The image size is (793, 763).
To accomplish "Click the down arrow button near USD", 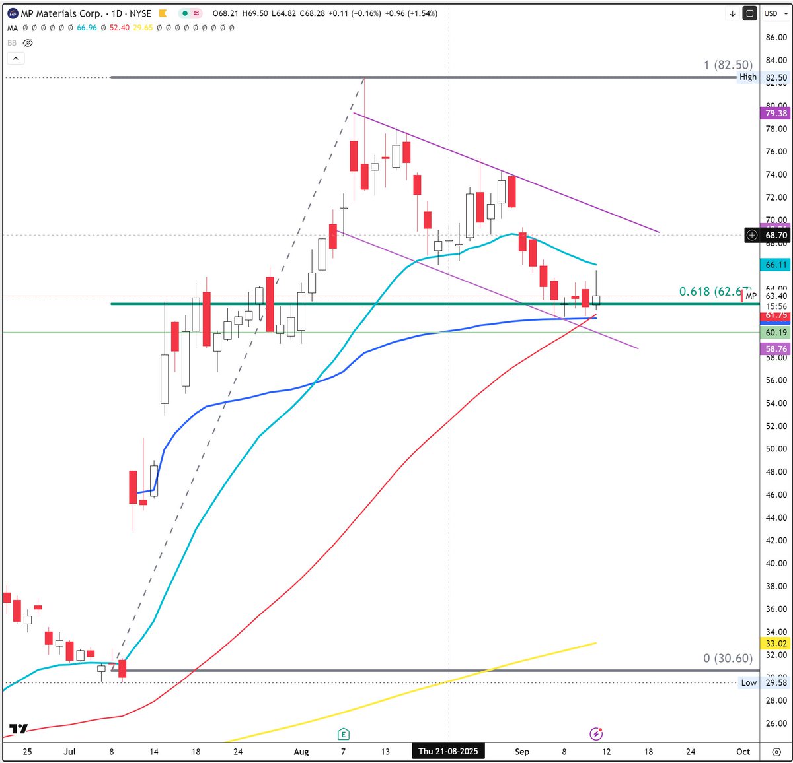I will 733,13.
